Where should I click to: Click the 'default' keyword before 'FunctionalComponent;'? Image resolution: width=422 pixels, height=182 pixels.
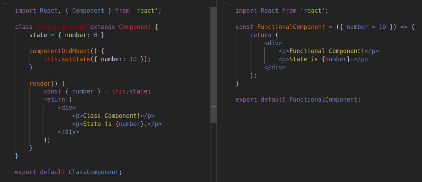tap(273, 99)
